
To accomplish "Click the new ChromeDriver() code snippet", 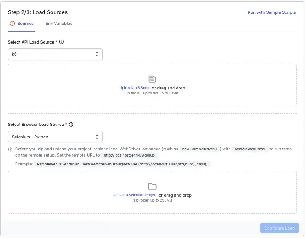I will [199, 149].
